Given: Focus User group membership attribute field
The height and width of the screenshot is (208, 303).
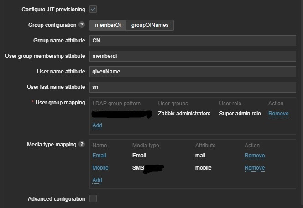Looking at the screenshot, I should 193,56.
